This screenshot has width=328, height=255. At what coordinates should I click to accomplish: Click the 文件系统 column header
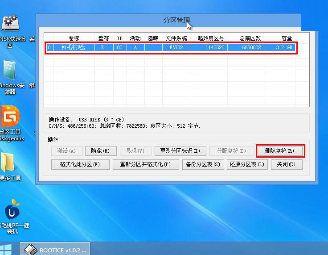point(176,38)
